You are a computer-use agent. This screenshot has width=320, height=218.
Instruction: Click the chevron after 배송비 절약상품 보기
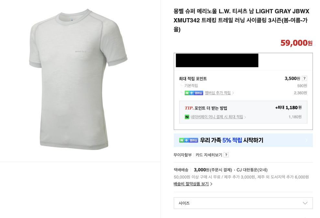click(211, 184)
